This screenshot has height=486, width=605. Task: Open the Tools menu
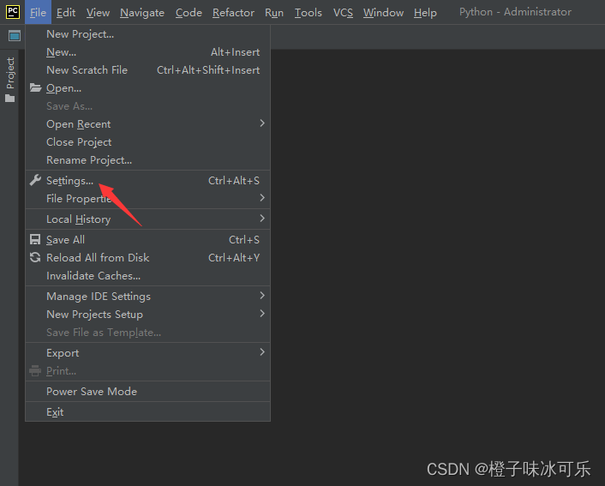[x=308, y=12]
